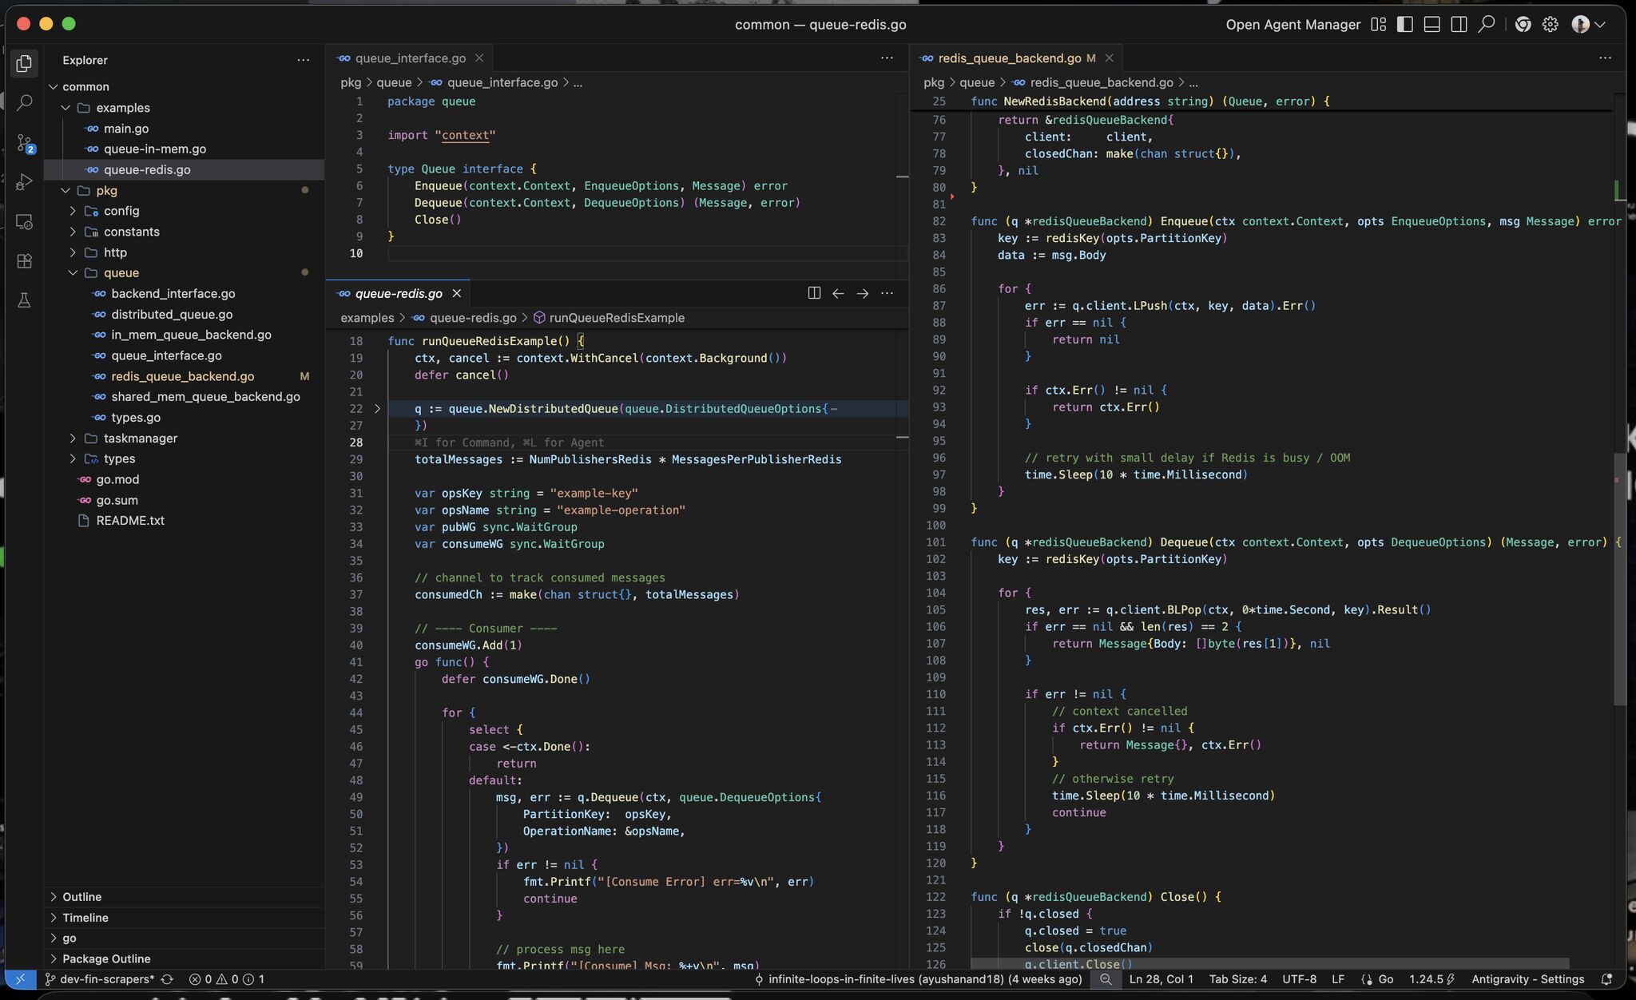Click the search magnifier in title bar
1636x1000 pixels.
tap(1486, 25)
